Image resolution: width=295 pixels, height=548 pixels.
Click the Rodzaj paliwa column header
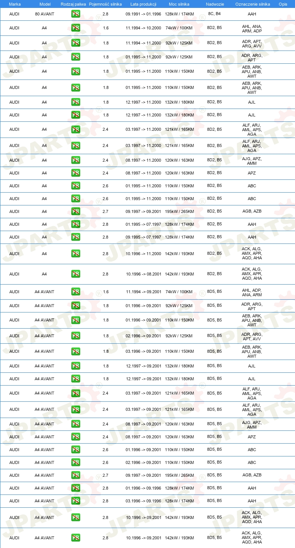pyautogui.click(x=73, y=4)
